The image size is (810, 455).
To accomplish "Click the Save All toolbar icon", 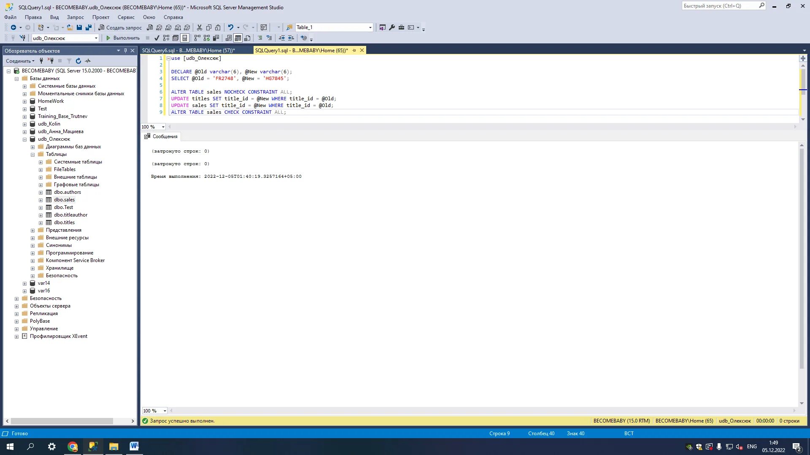I will [88, 27].
